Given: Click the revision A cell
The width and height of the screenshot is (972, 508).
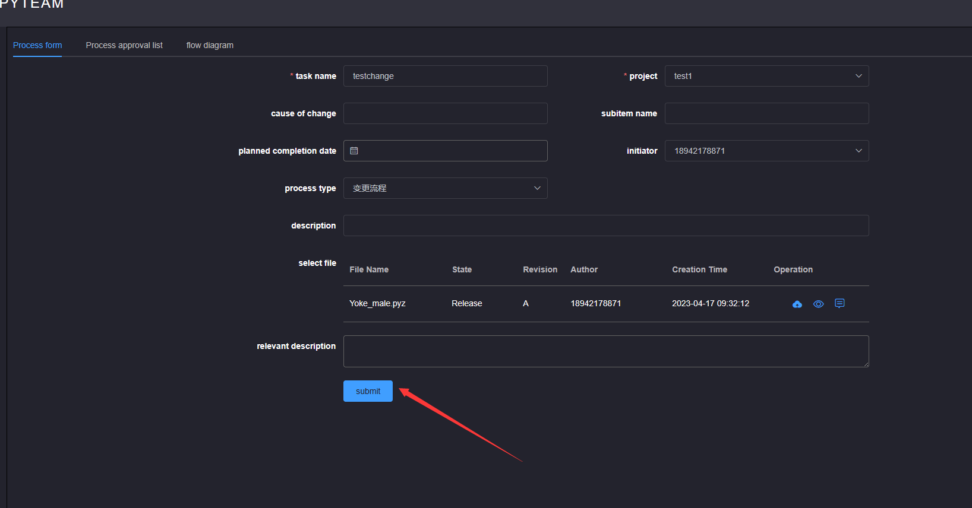Looking at the screenshot, I should (x=526, y=303).
